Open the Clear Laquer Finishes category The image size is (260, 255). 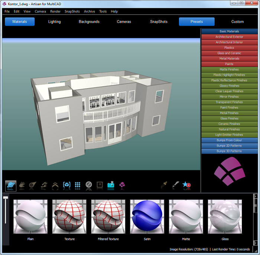click(230, 91)
